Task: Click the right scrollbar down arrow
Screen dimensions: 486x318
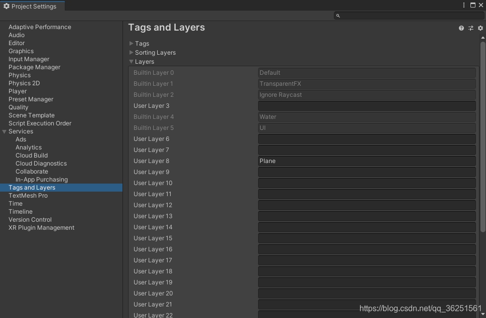Action: coord(482,314)
